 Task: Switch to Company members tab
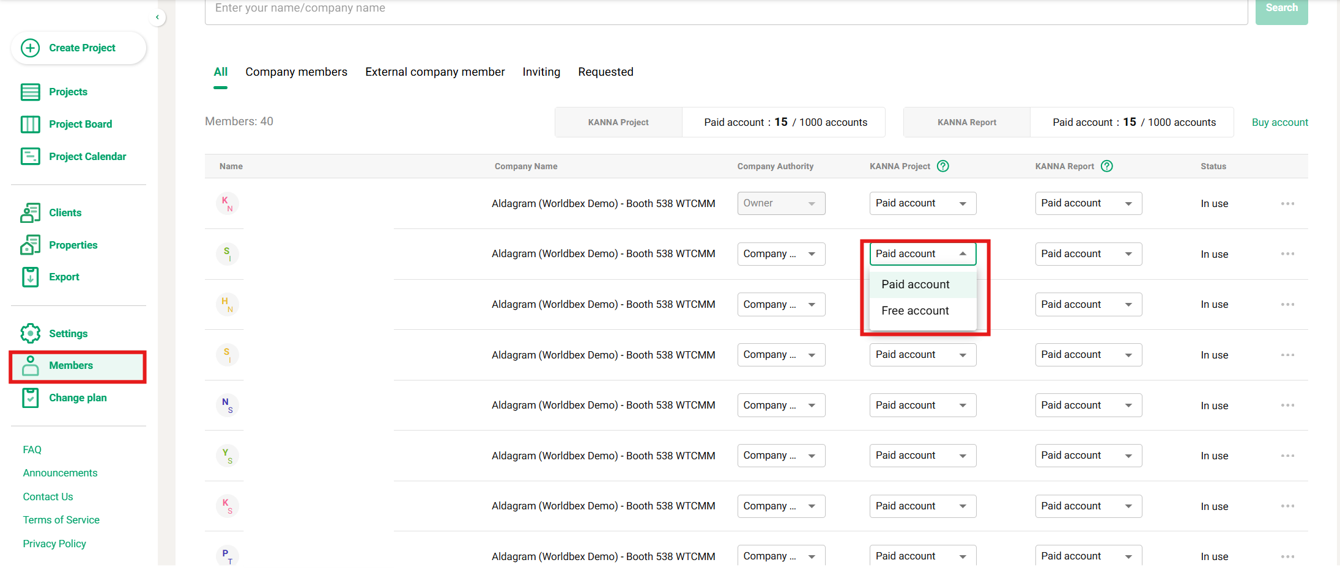[x=296, y=72]
